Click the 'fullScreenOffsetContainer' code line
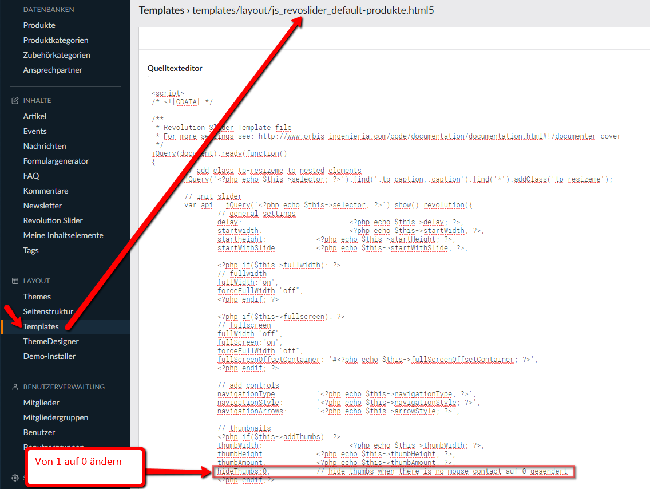 (377, 360)
